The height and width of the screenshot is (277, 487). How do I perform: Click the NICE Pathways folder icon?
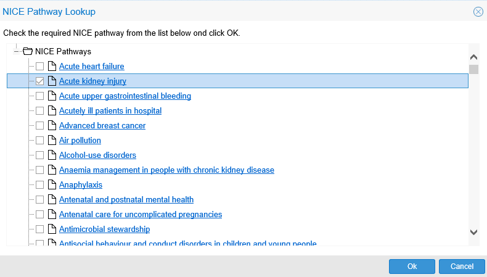[28, 52]
